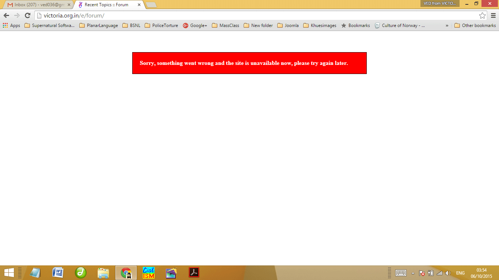This screenshot has height=280, width=499.
Task: Open the picture app taskbar icon
Action: [x=171, y=272]
